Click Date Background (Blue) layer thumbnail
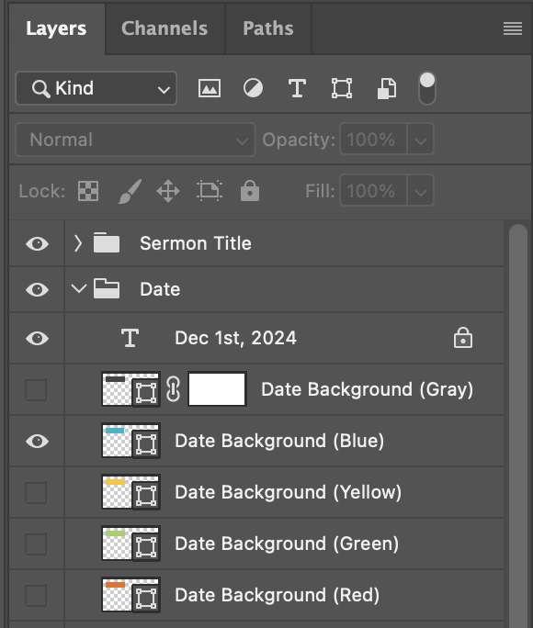 click(x=130, y=441)
